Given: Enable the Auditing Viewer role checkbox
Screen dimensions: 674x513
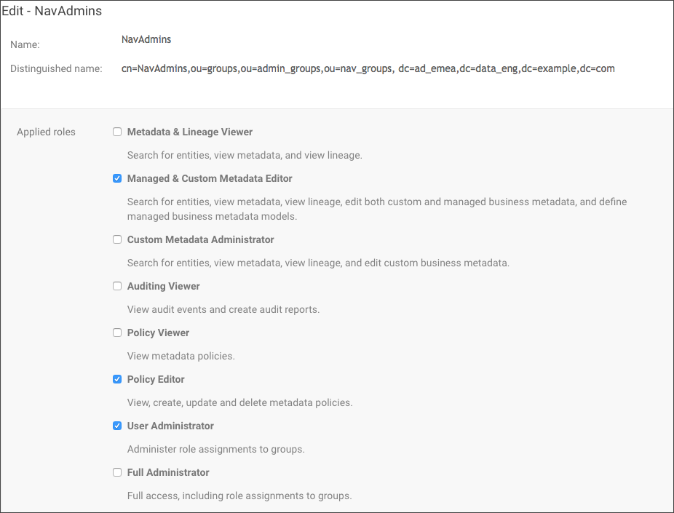Looking at the screenshot, I should point(117,286).
